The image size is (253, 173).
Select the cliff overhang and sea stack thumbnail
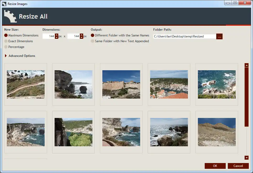(73, 84)
